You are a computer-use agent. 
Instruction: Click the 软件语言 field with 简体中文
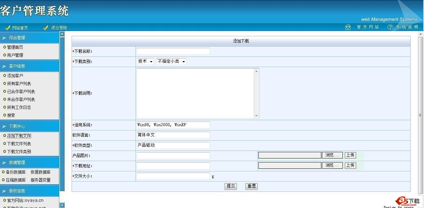[173, 135]
